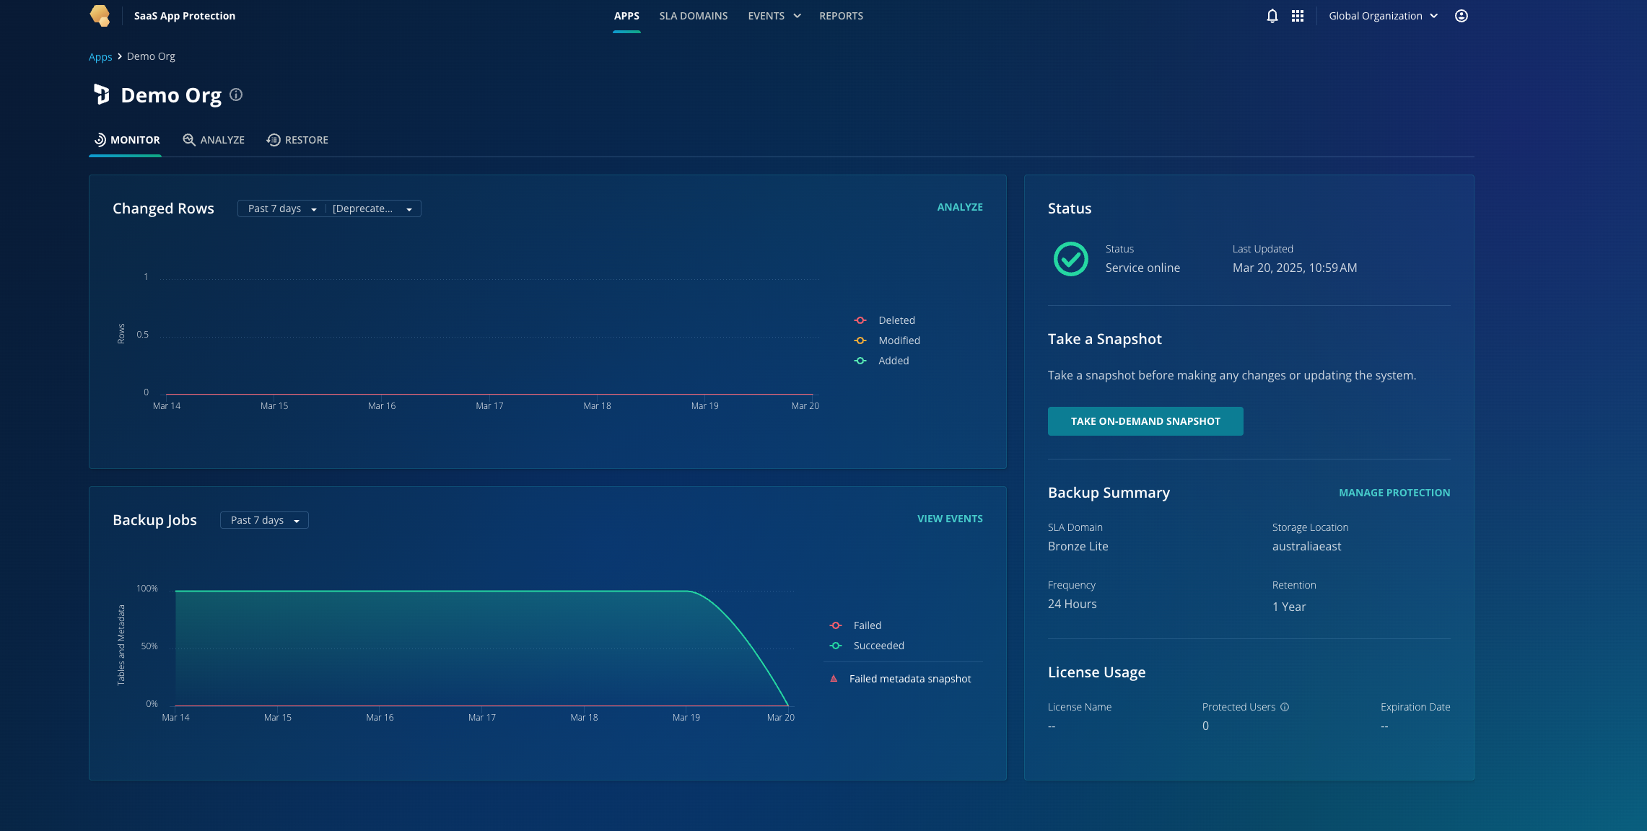
Task: Click the 1 Year retention value
Action: [x=1288, y=607]
